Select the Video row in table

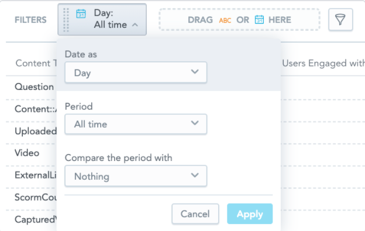tap(27, 153)
